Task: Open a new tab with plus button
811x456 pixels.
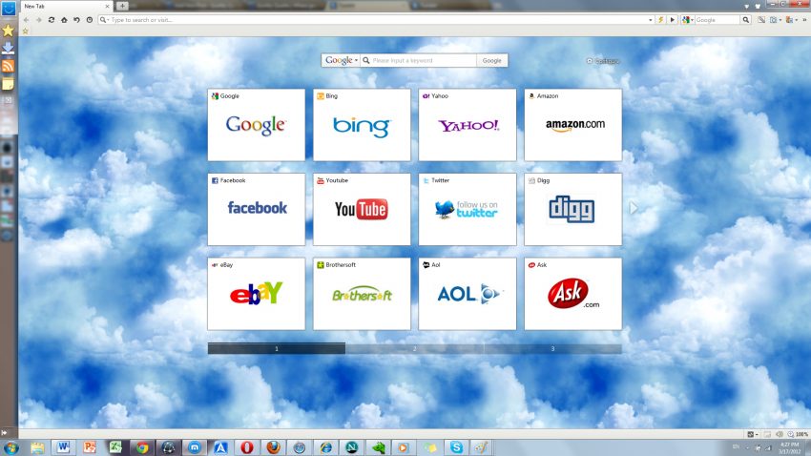Action: point(122,6)
